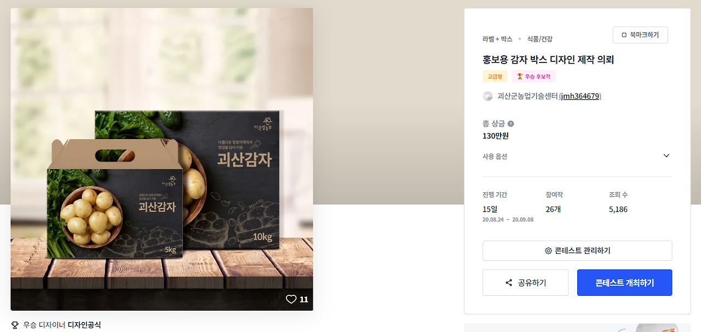
Task: Like the design with the heart icon
Action: 291,299
